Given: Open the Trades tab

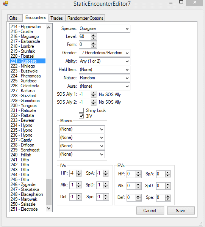Looking at the screenshot, I should point(56,18).
